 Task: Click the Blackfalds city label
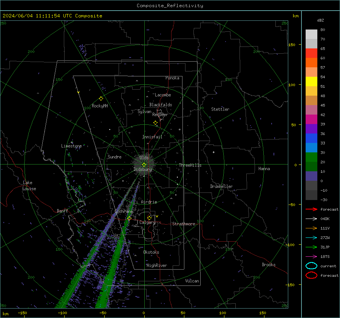pos(161,105)
